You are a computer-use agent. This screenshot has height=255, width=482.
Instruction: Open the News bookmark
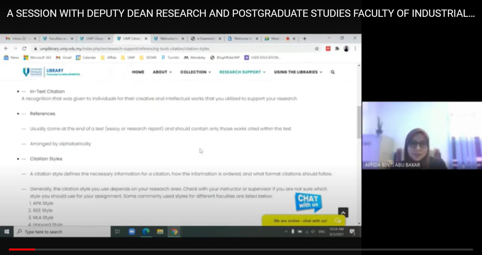click(12, 57)
